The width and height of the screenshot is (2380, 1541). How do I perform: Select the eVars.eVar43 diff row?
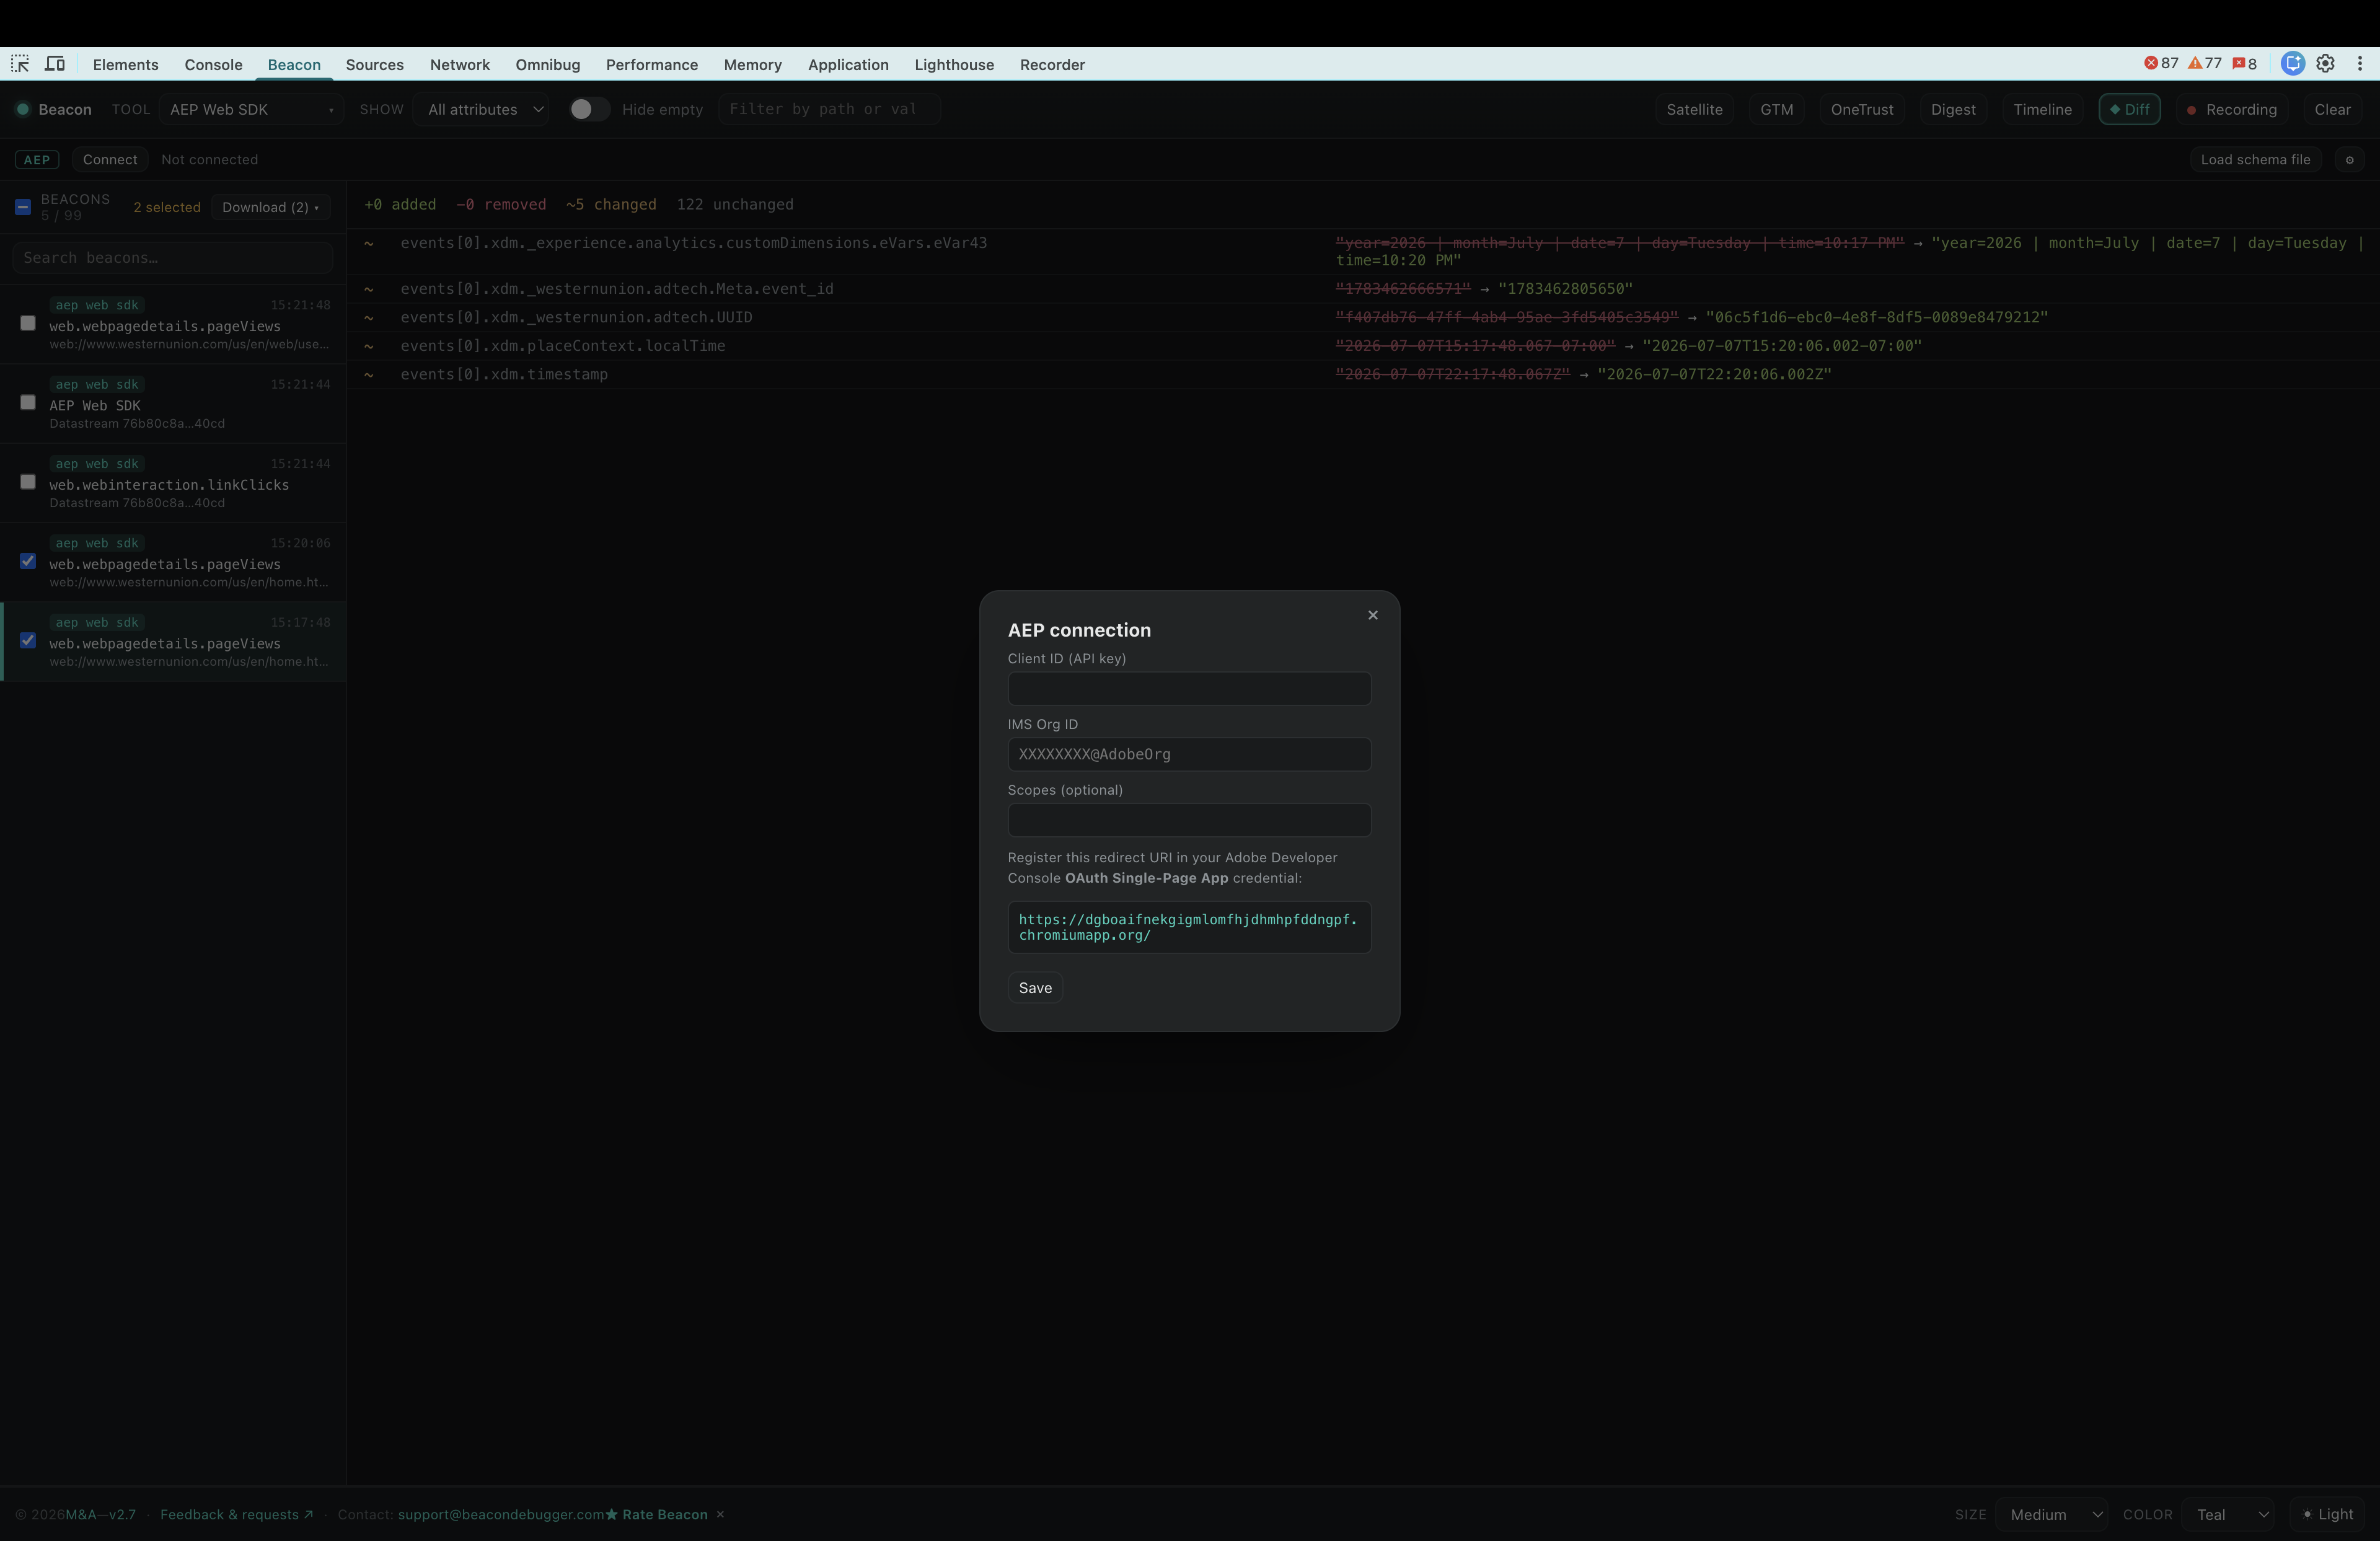1363,251
